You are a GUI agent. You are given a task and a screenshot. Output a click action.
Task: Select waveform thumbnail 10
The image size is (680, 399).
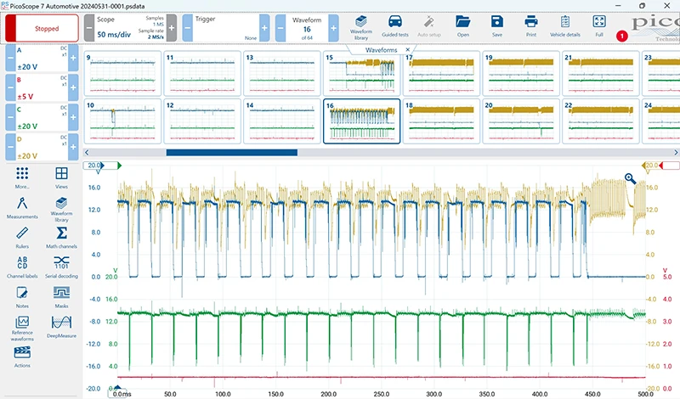click(x=122, y=121)
